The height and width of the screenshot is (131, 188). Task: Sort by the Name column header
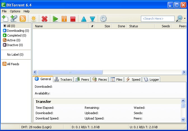[61, 26]
